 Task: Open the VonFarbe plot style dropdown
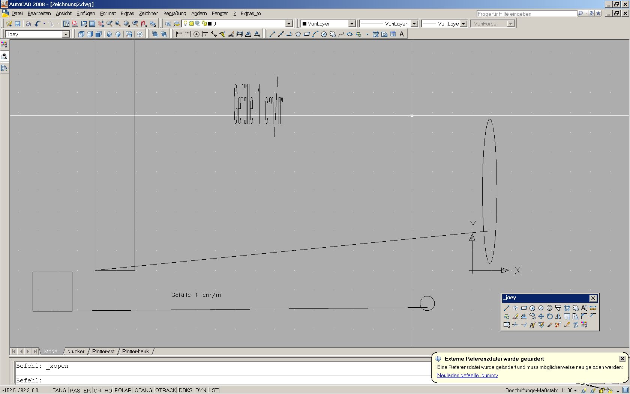tap(510, 24)
